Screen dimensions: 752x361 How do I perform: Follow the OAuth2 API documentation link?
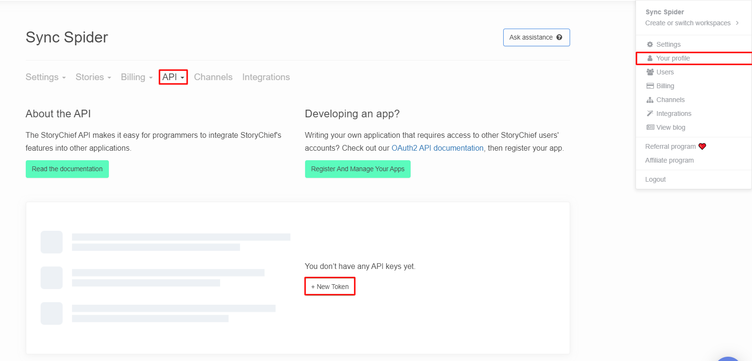click(437, 148)
